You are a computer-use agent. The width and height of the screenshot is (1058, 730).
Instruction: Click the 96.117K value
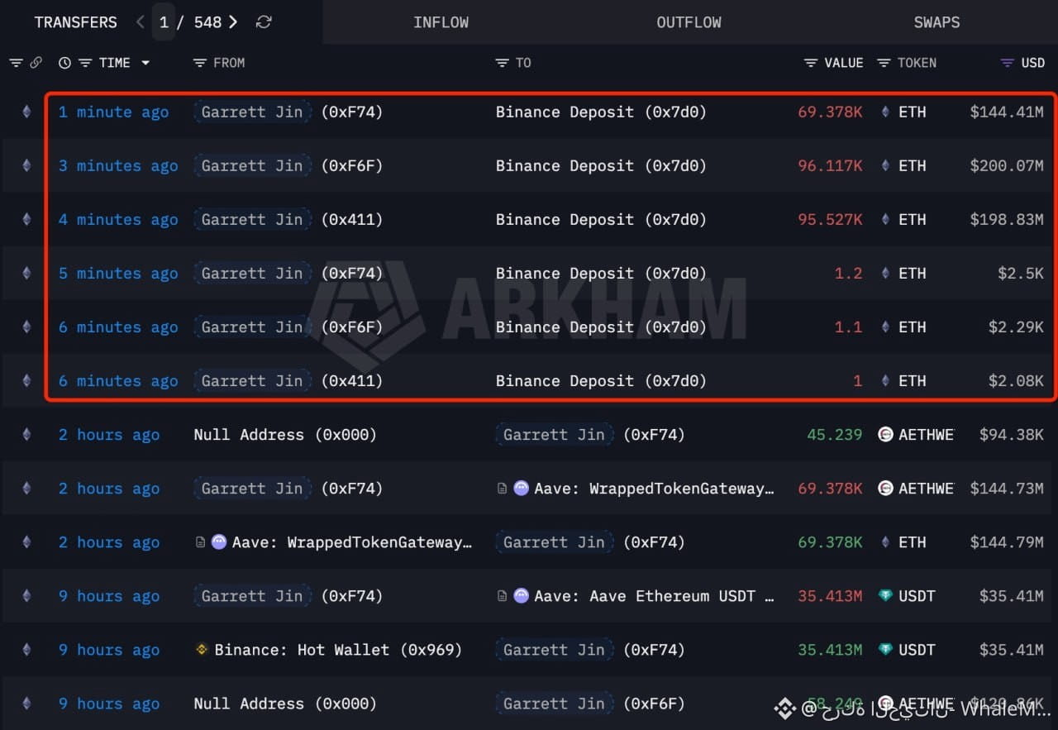click(x=830, y=165)
